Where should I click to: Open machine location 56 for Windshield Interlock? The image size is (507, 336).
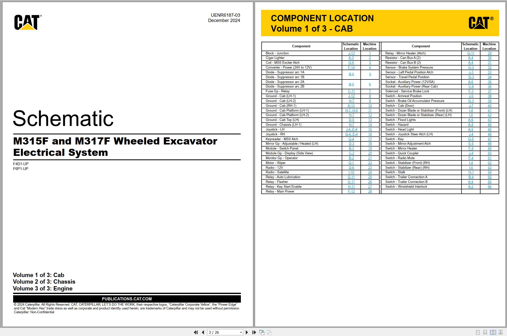[490, 187]
